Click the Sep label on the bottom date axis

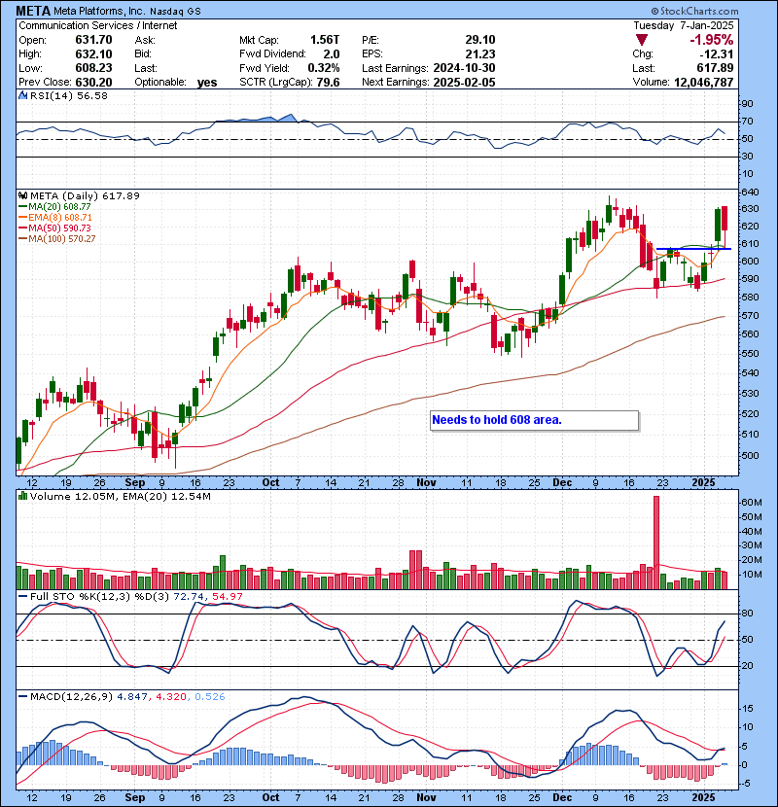click(x=135, y=797)
